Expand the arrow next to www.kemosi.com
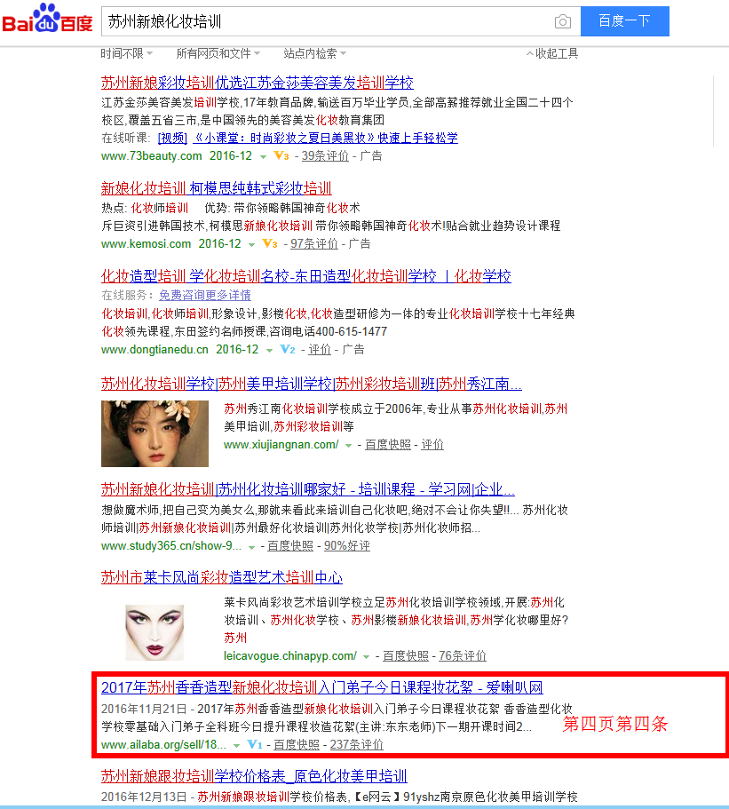 click(252, 244)
